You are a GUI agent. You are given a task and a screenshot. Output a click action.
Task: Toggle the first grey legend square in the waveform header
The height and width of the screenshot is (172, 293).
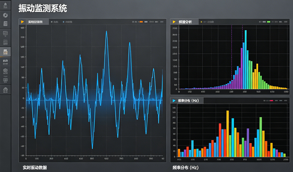[51, 22]
